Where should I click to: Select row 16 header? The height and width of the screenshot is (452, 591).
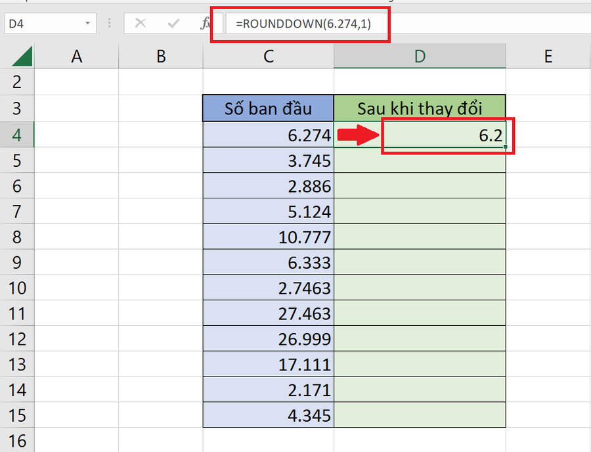coord(17,440)
